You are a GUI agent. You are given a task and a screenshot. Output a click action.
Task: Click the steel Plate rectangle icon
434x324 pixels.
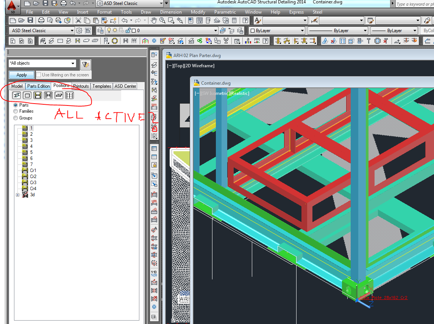click(60, 41)
